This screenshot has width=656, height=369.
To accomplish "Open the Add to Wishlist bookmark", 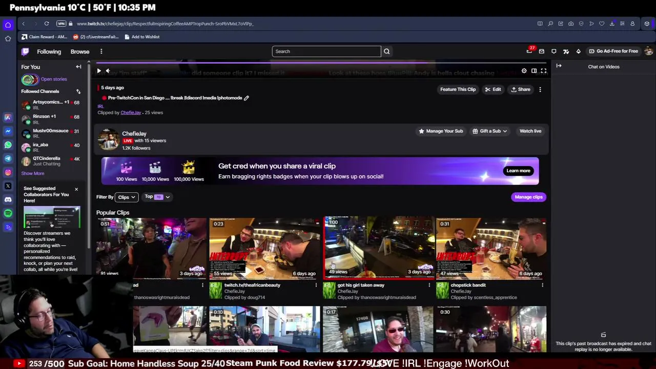I will (x=142, y=37).
